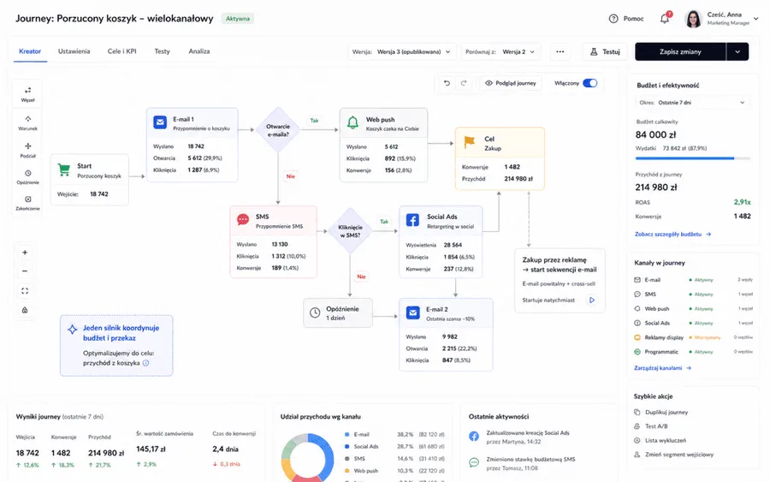Image resolution: width=770 pixels, height=482 pixels.
Task: Click the E-mail legend color swatch
Action: click(346, 434)
